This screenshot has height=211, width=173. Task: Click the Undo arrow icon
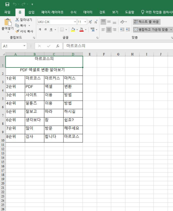click(x=15, y=4)
